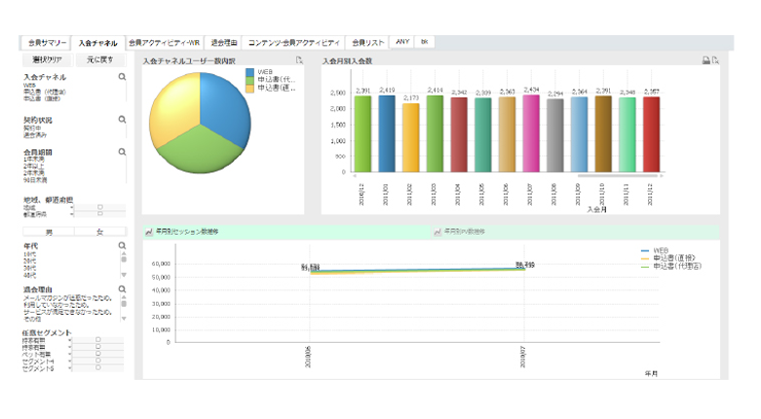Click the orange bar labeled 2,173
The height and width of the screenshot is (419, 761).
(x=410, y=137)
